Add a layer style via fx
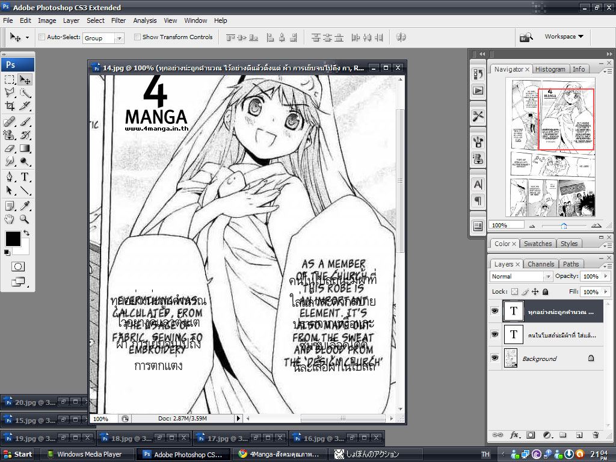Image resolution: width=616 pixels, height=462 pixels. (x=515, y=435)
